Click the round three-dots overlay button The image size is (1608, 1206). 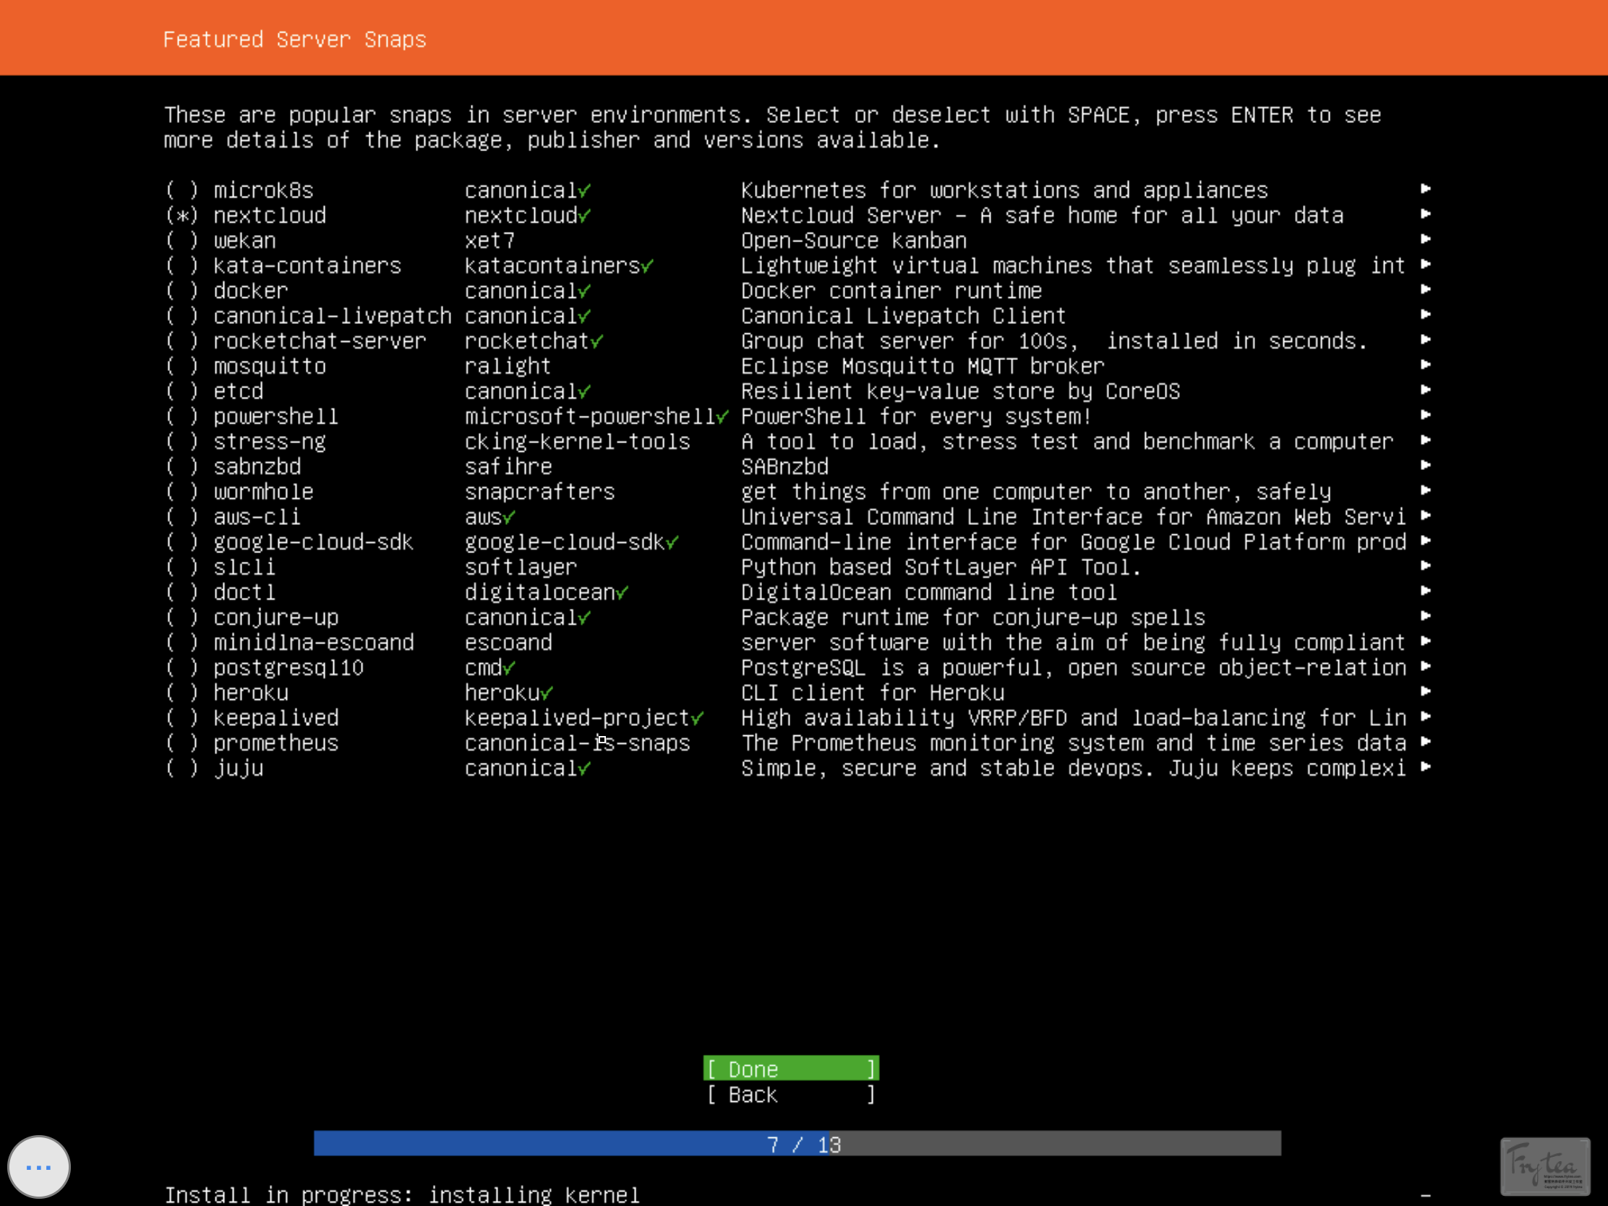[x=38, y=1167]
